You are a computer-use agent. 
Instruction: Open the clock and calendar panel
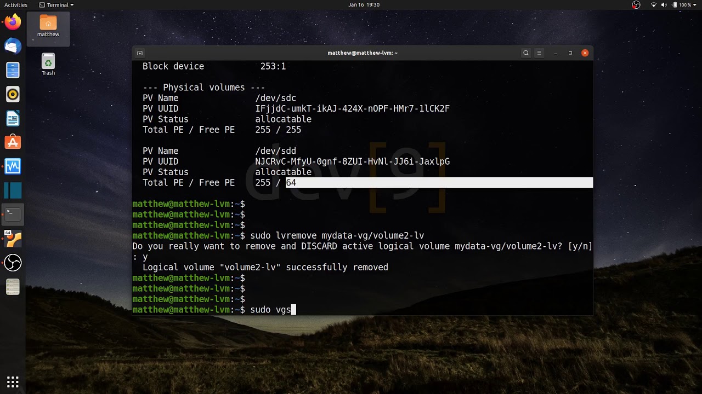click(x=364, y=5)
